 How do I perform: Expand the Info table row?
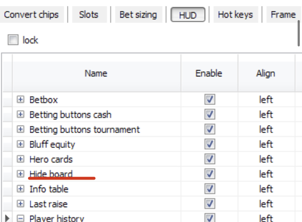tap(20, 189)
